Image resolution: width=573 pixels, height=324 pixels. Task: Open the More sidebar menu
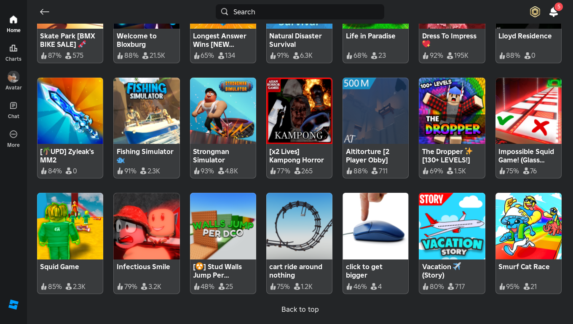pyautogui.click(x=13, y=139)
